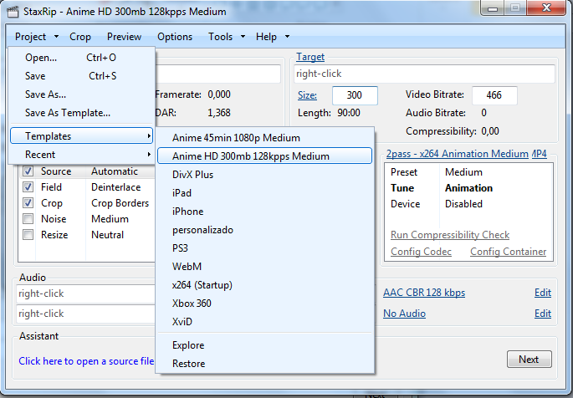Click the Target path field
The image size is (573, 398).
[x=424, y=74]
